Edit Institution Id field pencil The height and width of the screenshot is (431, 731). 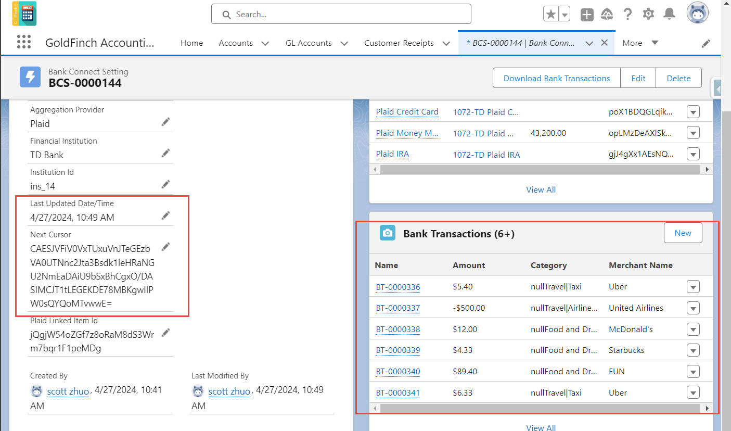point(165,184)
